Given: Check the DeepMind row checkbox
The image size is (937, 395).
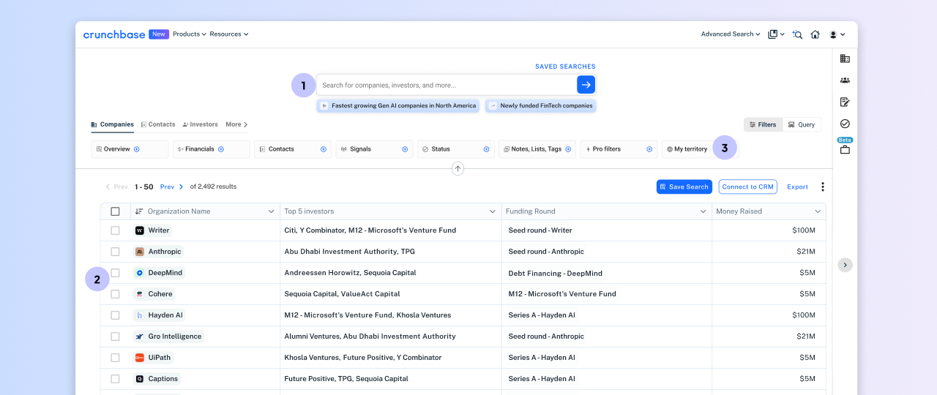Looking at the screenshot, I should tap(115, 273).
